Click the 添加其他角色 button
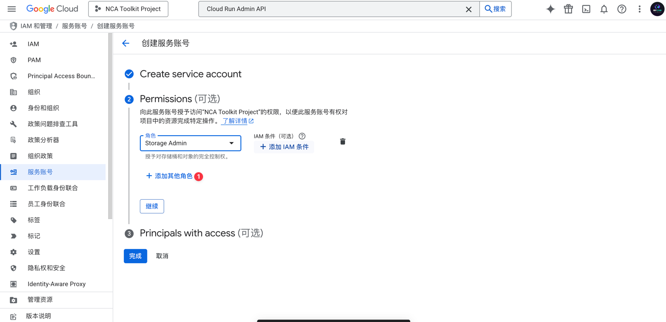This screenshot has width=666, height=322. (x=169, y=176)
